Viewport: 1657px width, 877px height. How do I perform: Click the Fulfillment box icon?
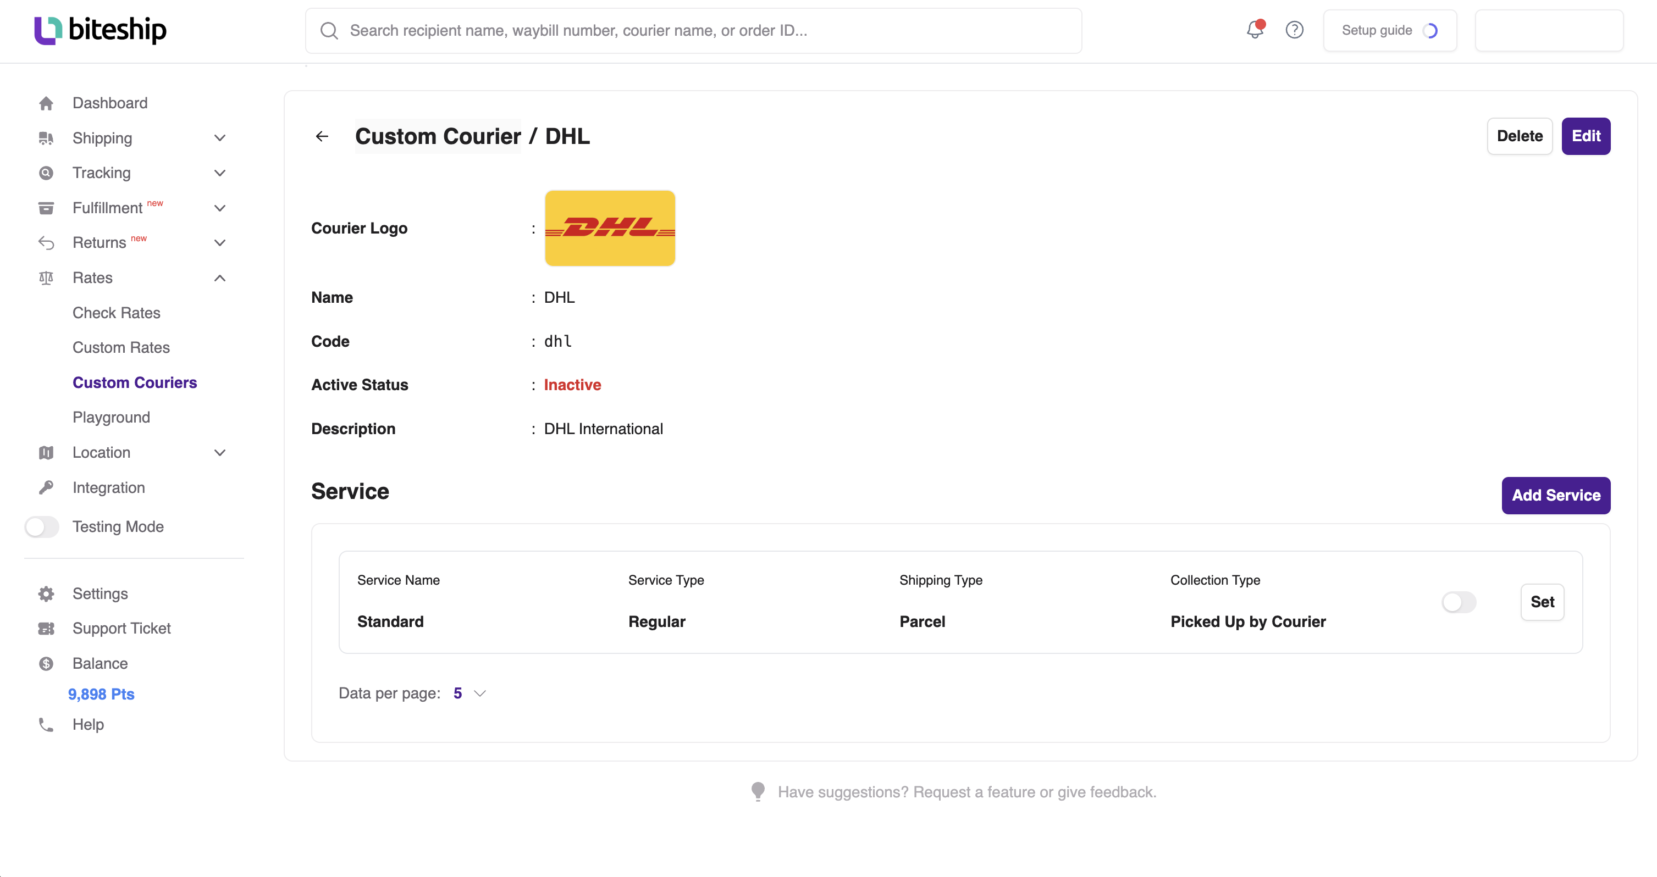[46, 208]
